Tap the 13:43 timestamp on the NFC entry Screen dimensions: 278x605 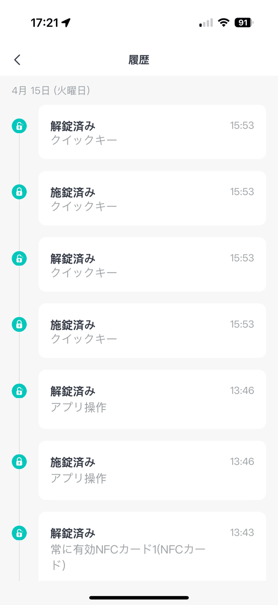click(x=242, y=532)
